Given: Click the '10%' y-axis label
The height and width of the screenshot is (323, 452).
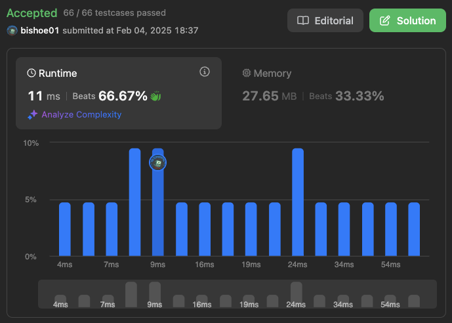Looking at the screenshot, I should [31, 143].
